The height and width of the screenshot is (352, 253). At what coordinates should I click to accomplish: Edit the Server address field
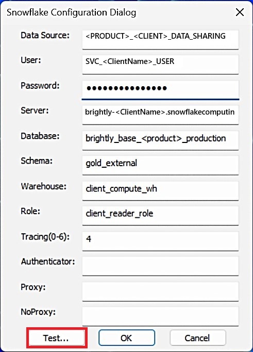click(x=160, y=115)
